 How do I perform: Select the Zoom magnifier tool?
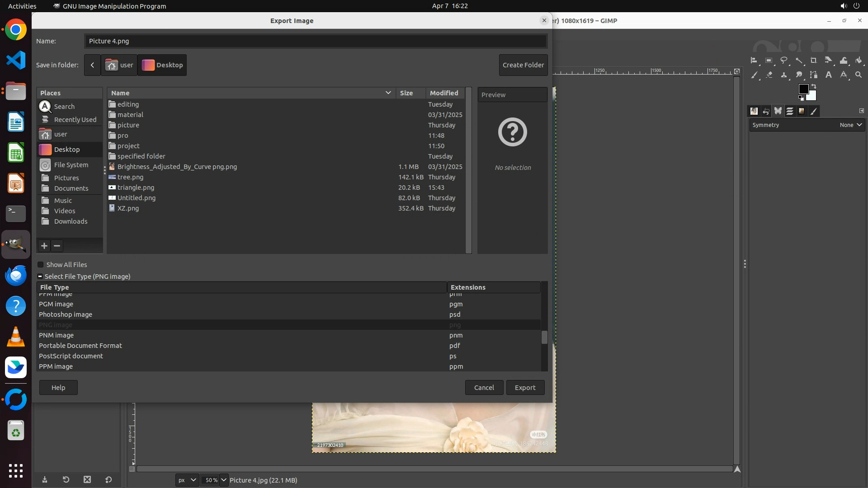tap(859, 75)
